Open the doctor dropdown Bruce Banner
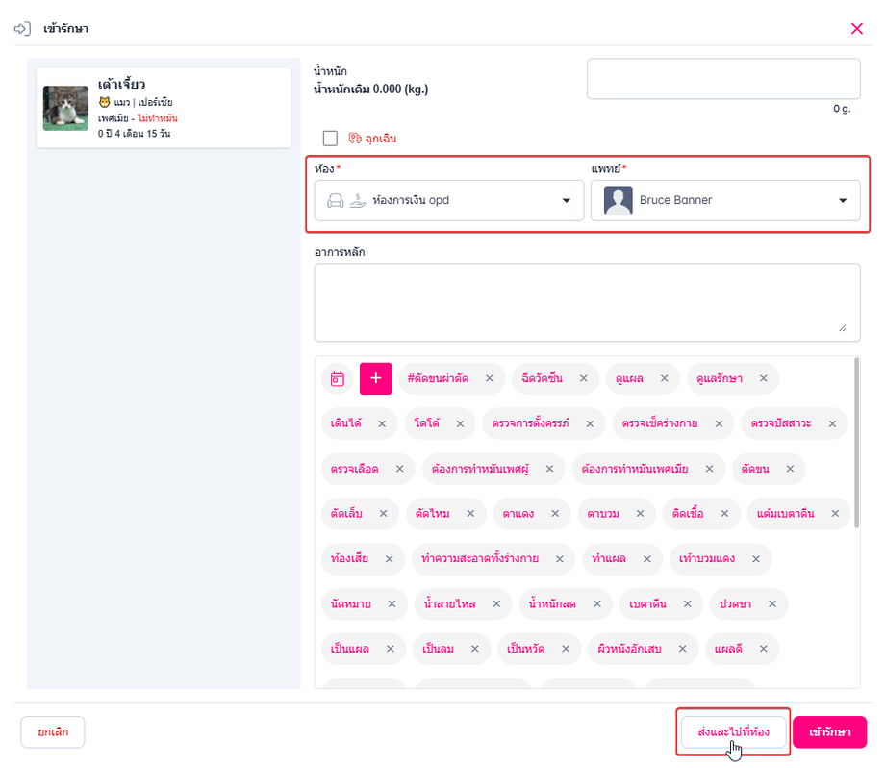Viewport: 885px width, 768px height. click(x=725, y=200)
